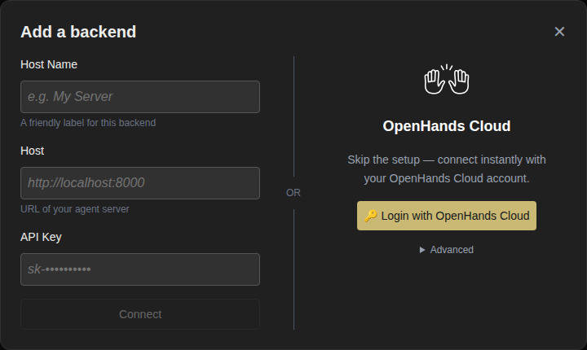
Task: Login with OpenHands Cloud
Action: click(447, 216)
